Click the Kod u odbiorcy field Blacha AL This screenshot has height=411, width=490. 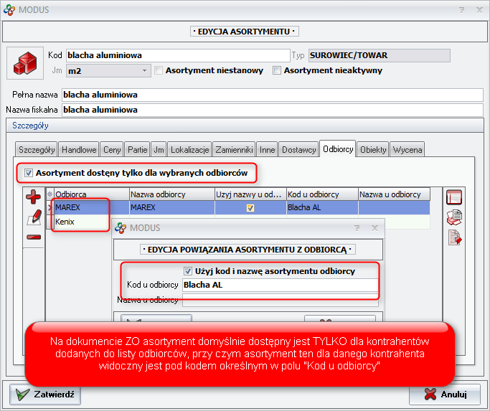(280, 285)
